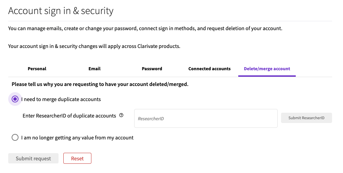
Task: Click the "I need to merge duplicate accounts" label
Action: point(62,99)
